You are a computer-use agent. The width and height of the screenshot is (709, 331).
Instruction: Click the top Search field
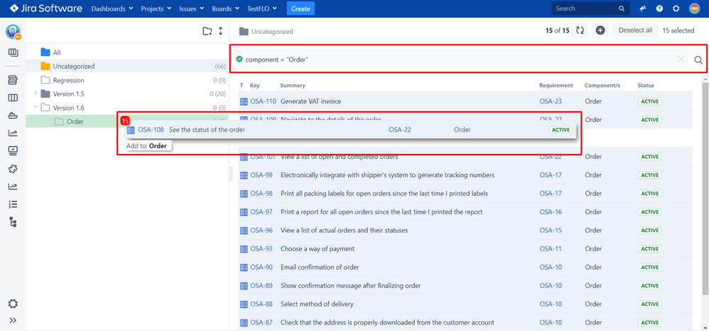(x=590, y=9)
